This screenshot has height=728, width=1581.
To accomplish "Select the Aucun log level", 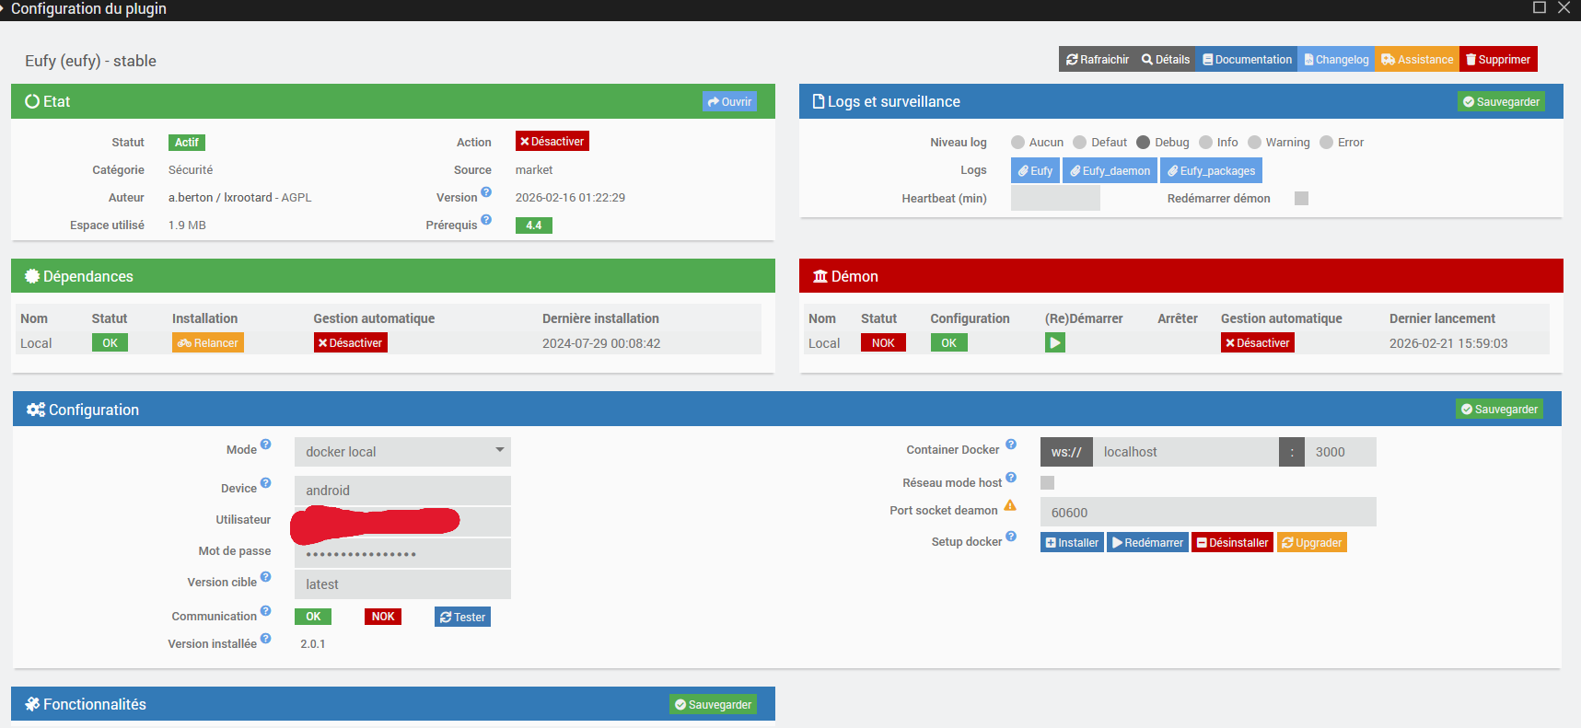I will pyautogui.click(x=1017, y=143).
